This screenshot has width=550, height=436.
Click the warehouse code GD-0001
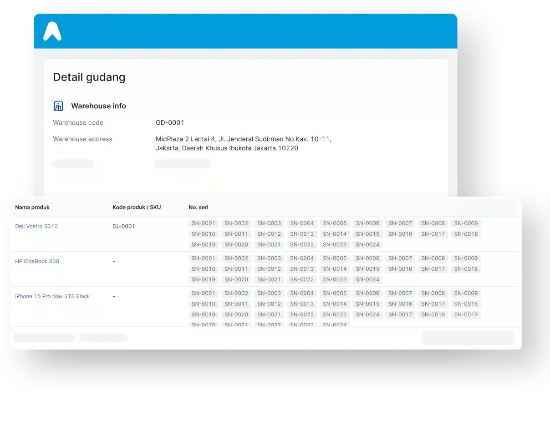[170, 122]
